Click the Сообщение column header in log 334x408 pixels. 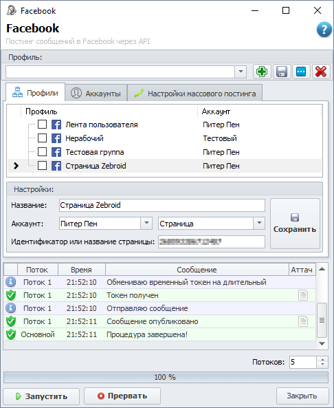pyautogui.click(x=197, y=270)
